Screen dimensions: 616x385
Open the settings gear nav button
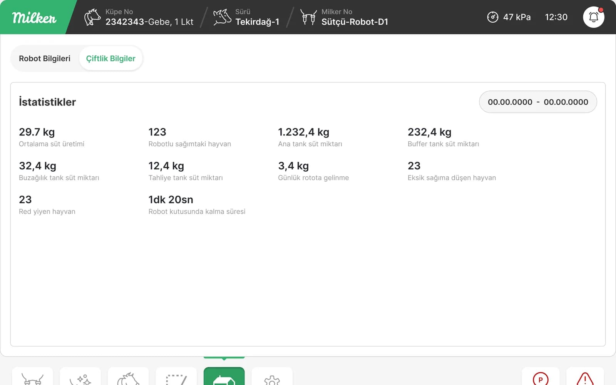[x=272, y=376]
